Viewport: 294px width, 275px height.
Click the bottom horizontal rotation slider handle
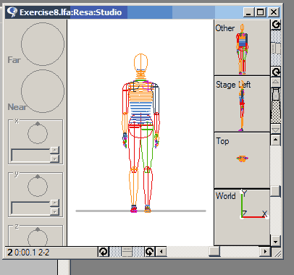pos(127,252)
